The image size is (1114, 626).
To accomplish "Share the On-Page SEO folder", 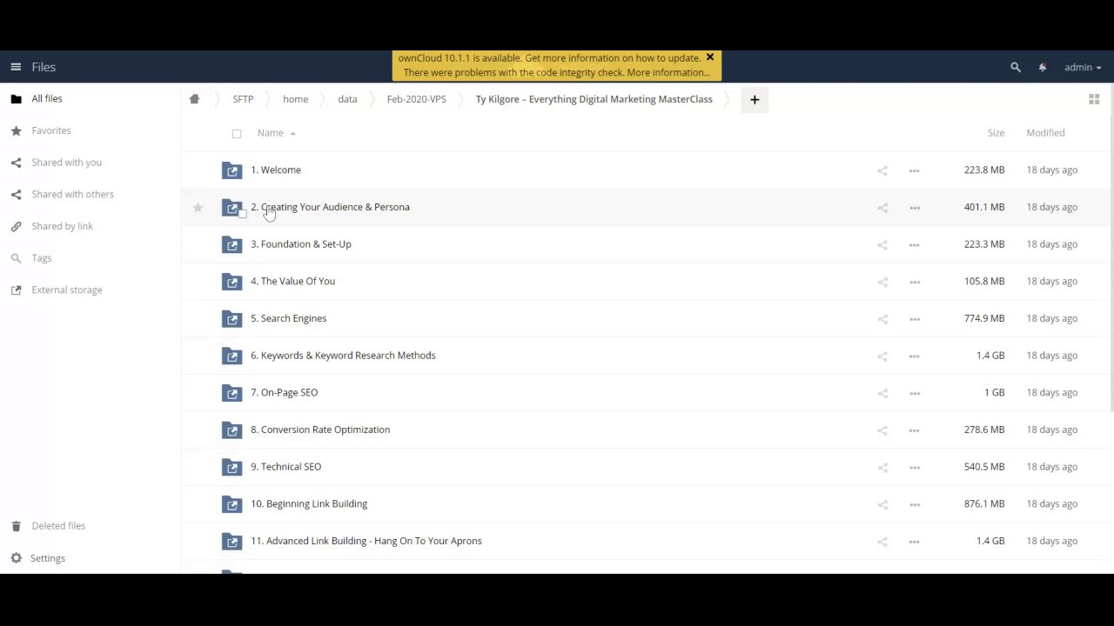I will [x=882, y=393].
